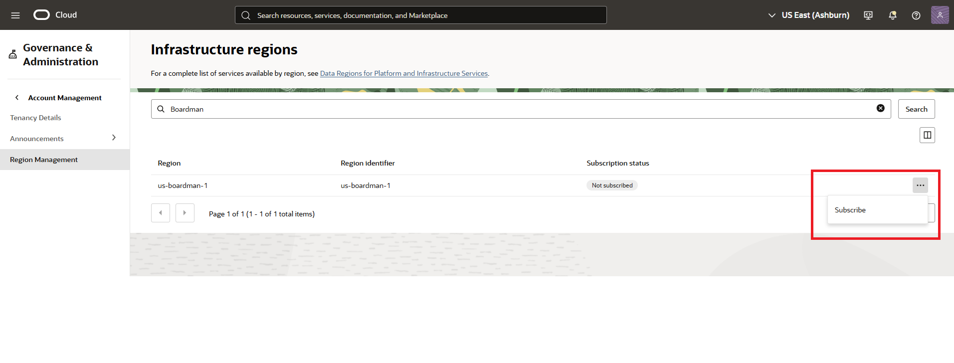Select Subscribe from the actions menu
The height and width of the screenshot is (363, 954).
pos(850,210)
